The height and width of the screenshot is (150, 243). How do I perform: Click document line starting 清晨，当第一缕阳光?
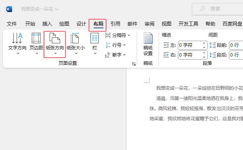click(x=199, y=98)
